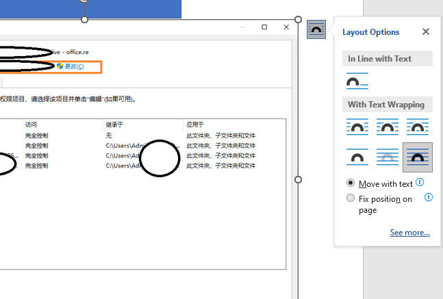Click the right-middle handle of the selected image

click(298, 179)
